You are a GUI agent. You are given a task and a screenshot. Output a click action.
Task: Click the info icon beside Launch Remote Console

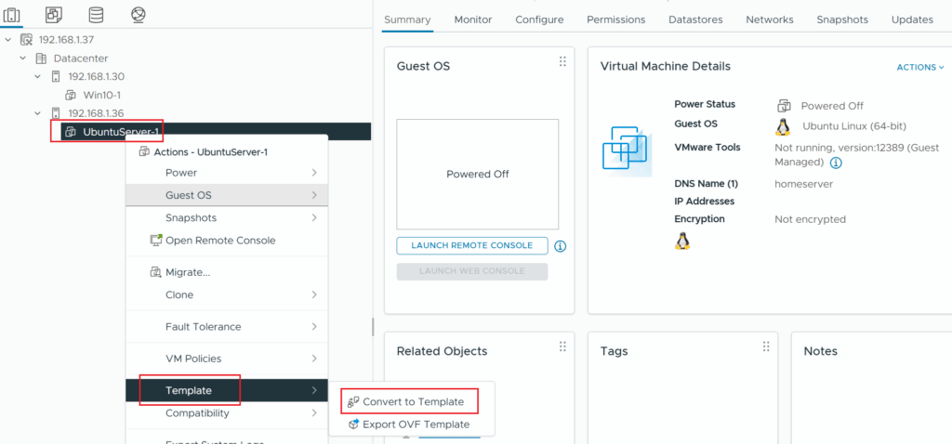561,246
